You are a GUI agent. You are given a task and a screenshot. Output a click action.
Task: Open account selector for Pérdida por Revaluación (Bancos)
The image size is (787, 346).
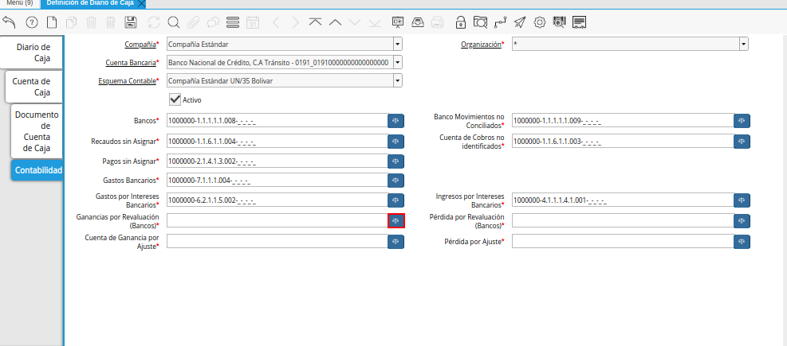tap(742, 221)
